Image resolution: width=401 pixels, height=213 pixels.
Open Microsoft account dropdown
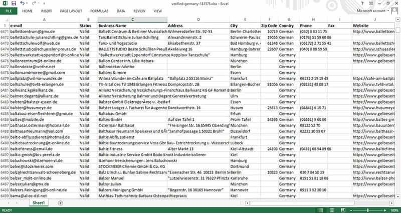tap(372, 11)
